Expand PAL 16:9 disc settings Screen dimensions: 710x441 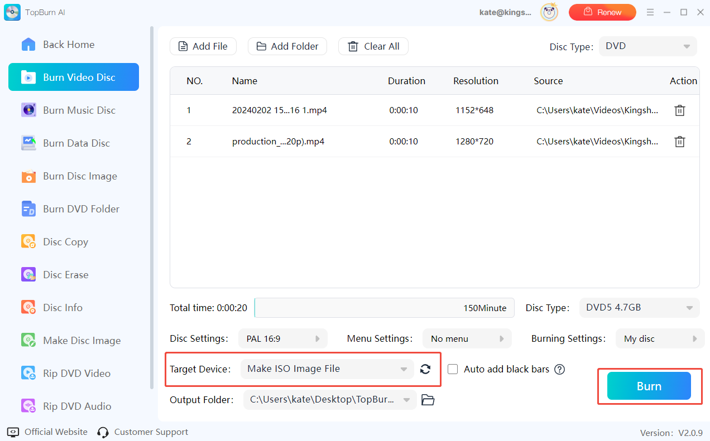282,338
